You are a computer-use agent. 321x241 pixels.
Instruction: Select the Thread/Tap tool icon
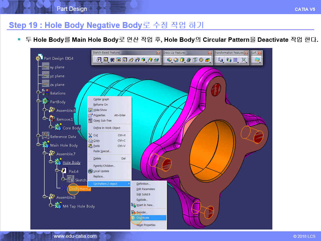[x=201, y=60]
